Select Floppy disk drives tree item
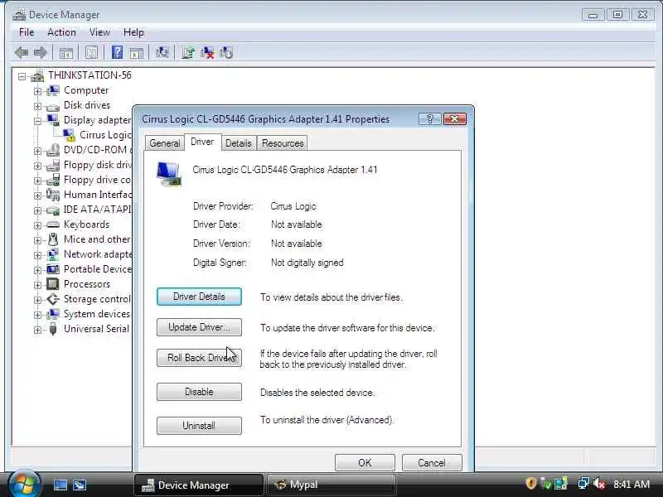 pos(98,165)
